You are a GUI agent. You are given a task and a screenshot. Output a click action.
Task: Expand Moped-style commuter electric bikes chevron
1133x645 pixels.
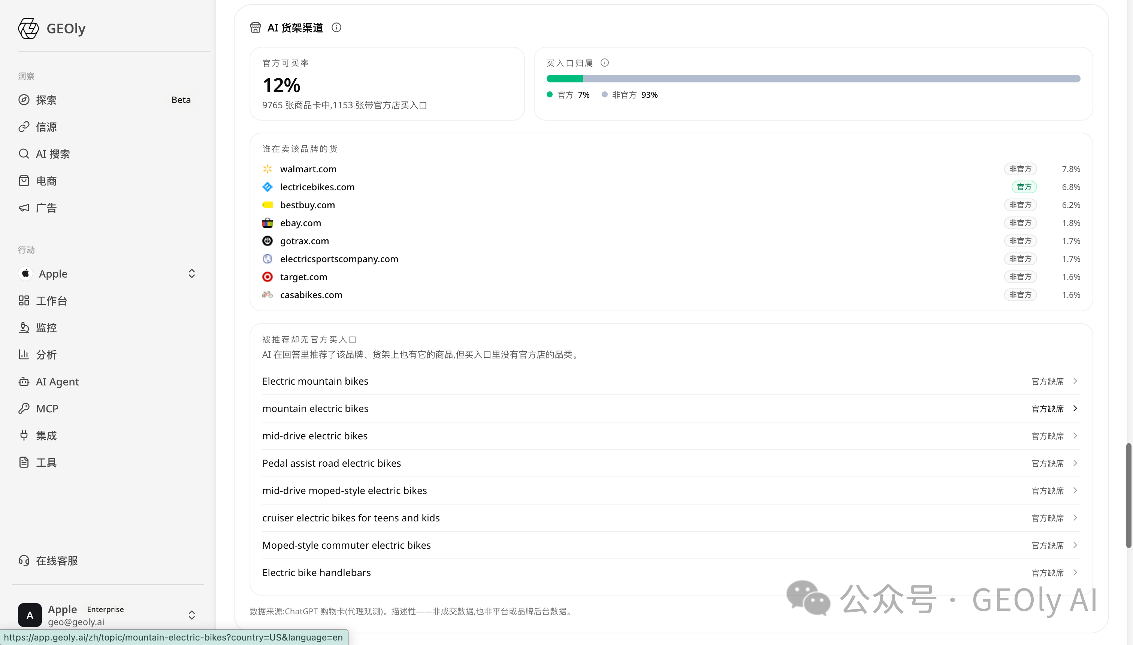click(x=1075, y=545)
